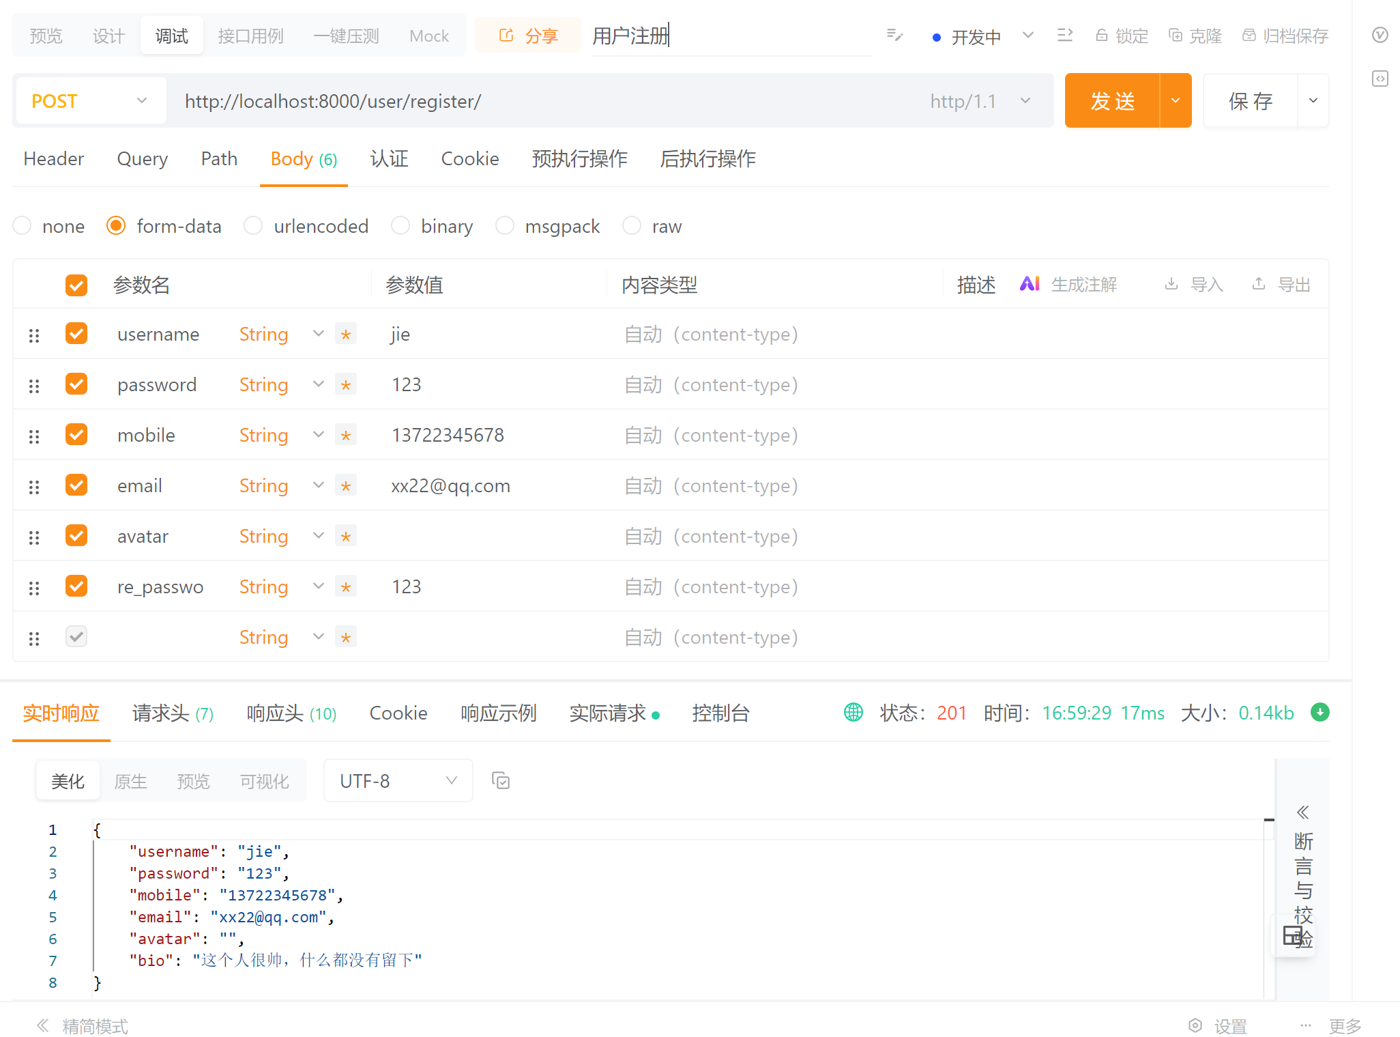The height and width of the screenshot is (1037, 1400).
Task: Click the 导入 import icon
Action: click(x=1171, y=284)
